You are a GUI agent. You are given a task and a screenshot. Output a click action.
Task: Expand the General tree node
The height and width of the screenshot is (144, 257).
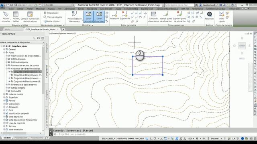[x=4, y=49]
